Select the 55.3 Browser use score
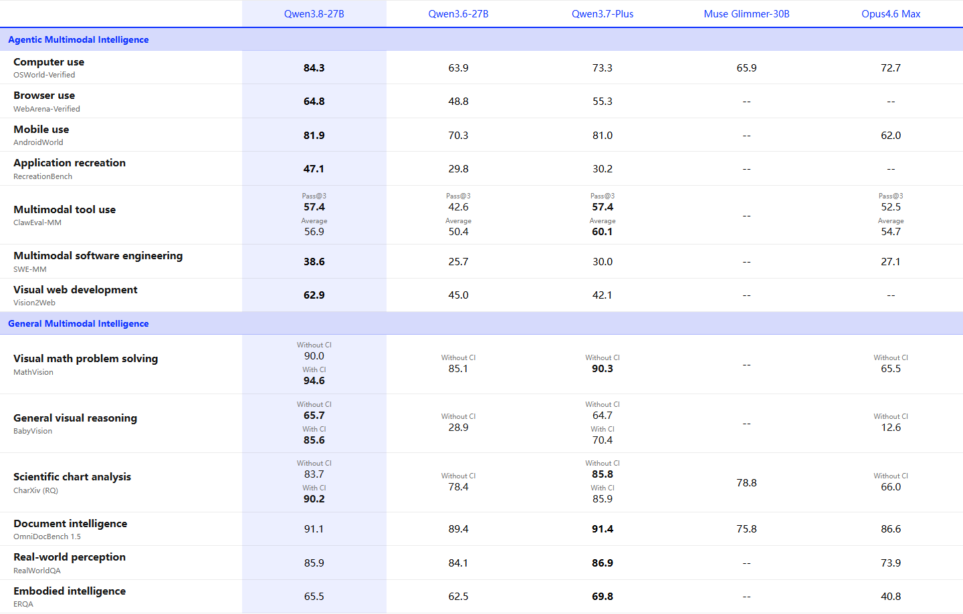Viewport: 963px width, 614px height. tap(603, 102)
